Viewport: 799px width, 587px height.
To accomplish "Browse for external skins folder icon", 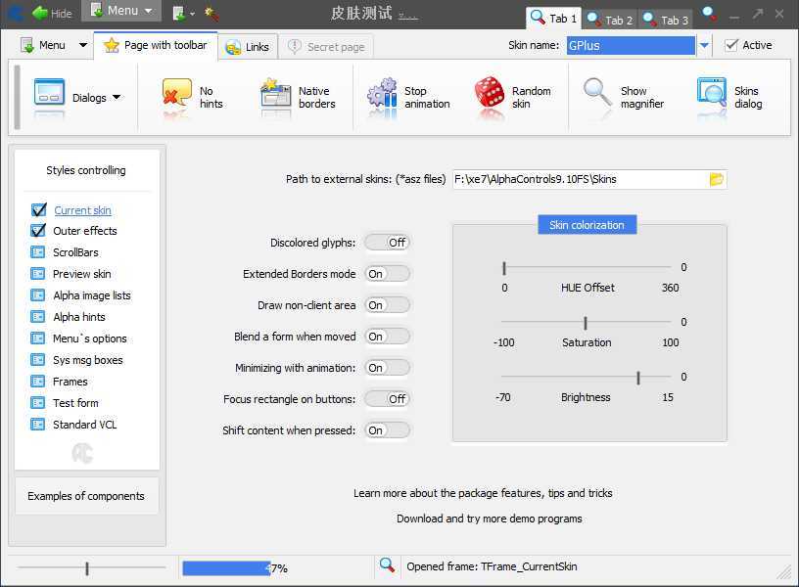I will point(716,179).
